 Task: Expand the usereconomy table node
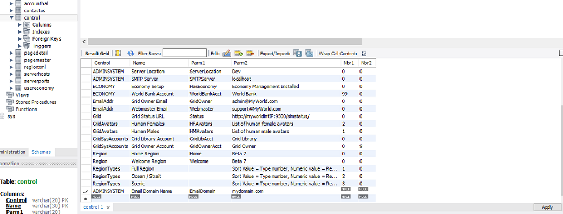click(11, 88)
